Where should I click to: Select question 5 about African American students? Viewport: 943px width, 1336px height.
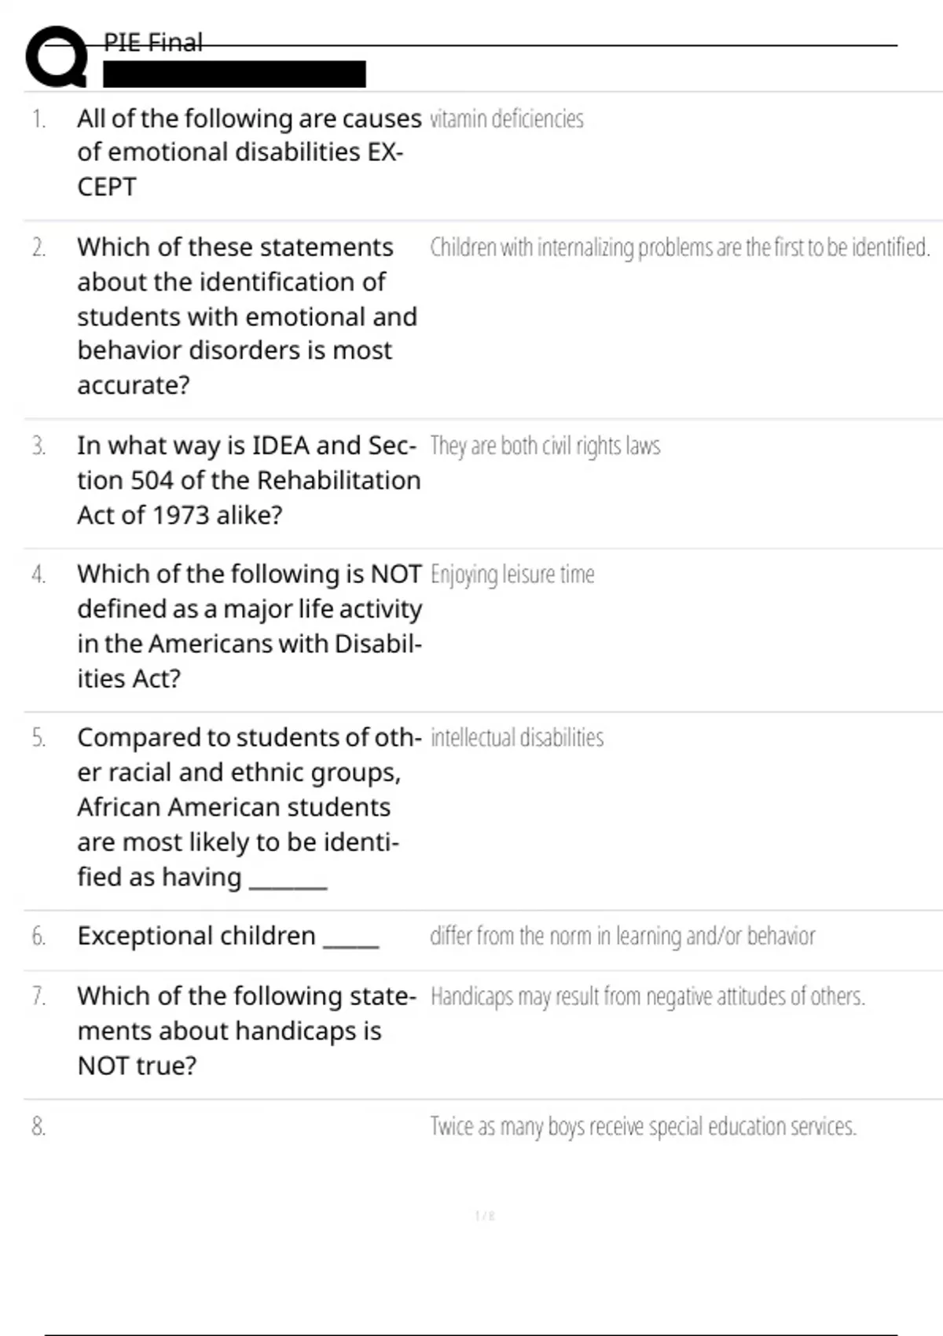[249, 807]
